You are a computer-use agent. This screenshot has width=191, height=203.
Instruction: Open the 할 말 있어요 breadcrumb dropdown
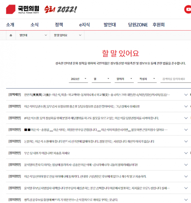pyautogui.click(x=67, y=35)
